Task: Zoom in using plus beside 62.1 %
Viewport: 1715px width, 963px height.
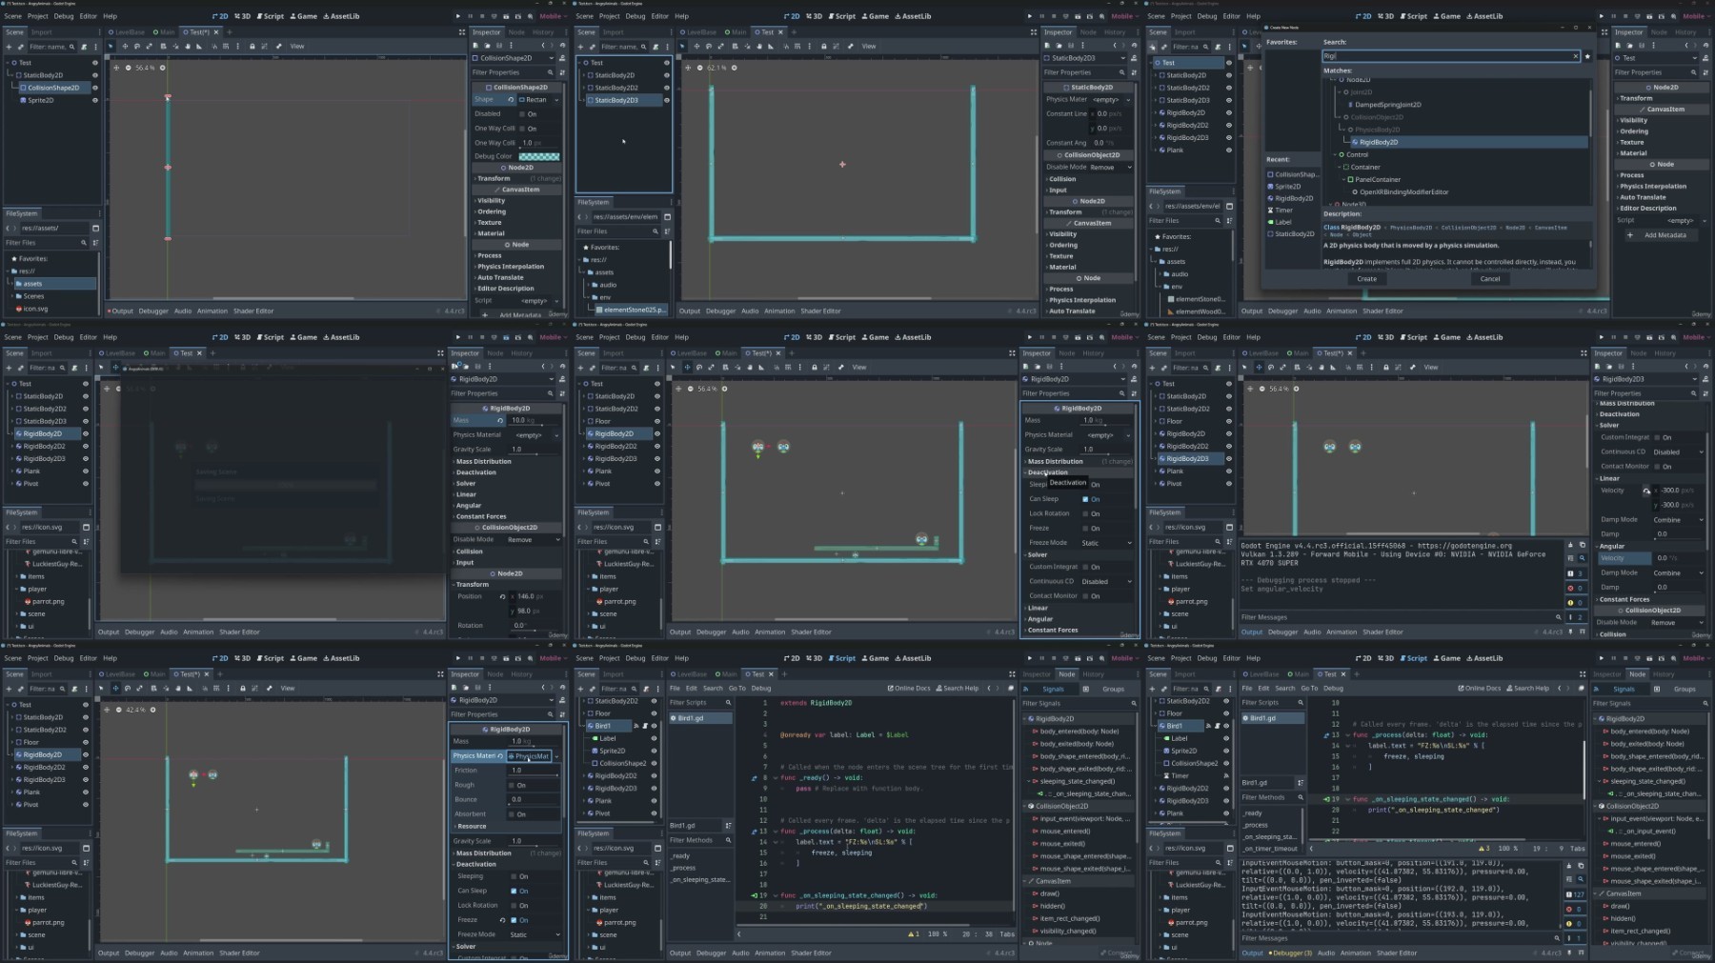Action: 734,68
